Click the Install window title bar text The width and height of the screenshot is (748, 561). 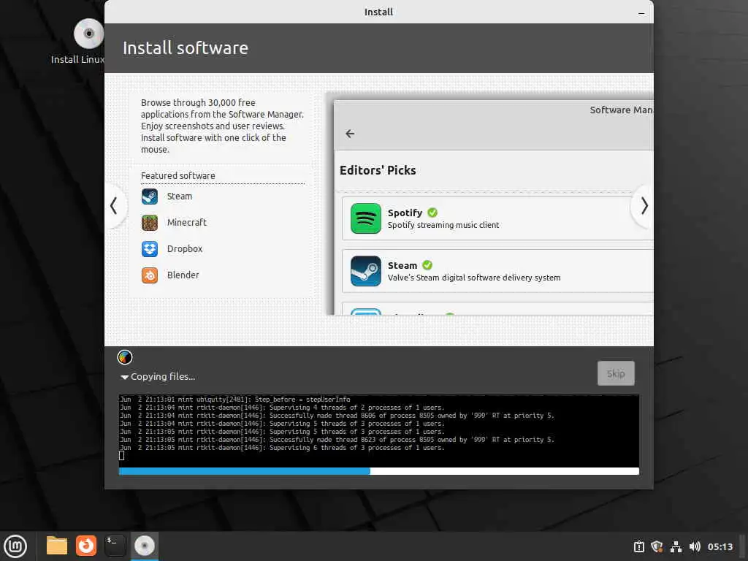pos(378,12)
